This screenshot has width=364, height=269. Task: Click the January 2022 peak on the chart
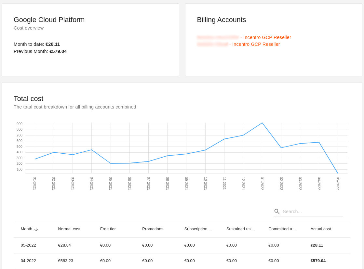(x=262, y=123)
